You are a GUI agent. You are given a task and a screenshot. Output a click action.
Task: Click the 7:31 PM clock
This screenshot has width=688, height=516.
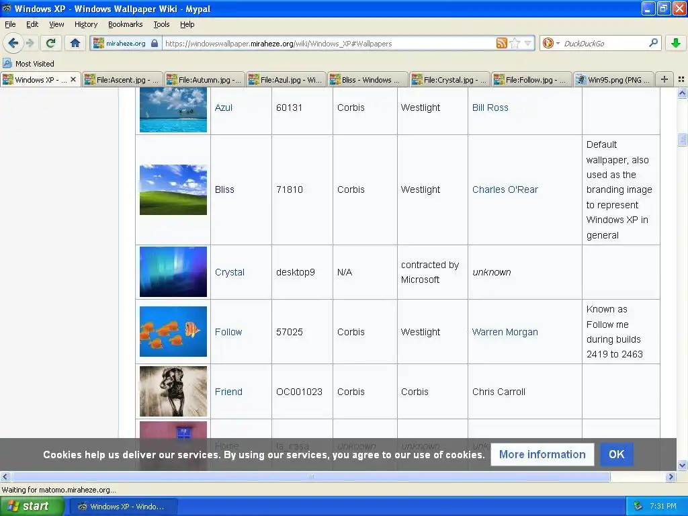[663, 507]
